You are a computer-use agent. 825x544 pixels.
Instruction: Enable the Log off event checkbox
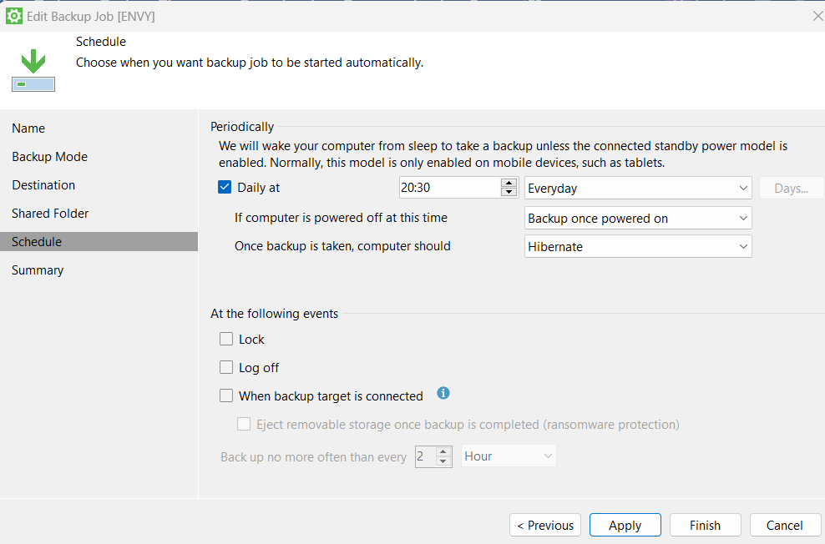(x=226, y=368)
